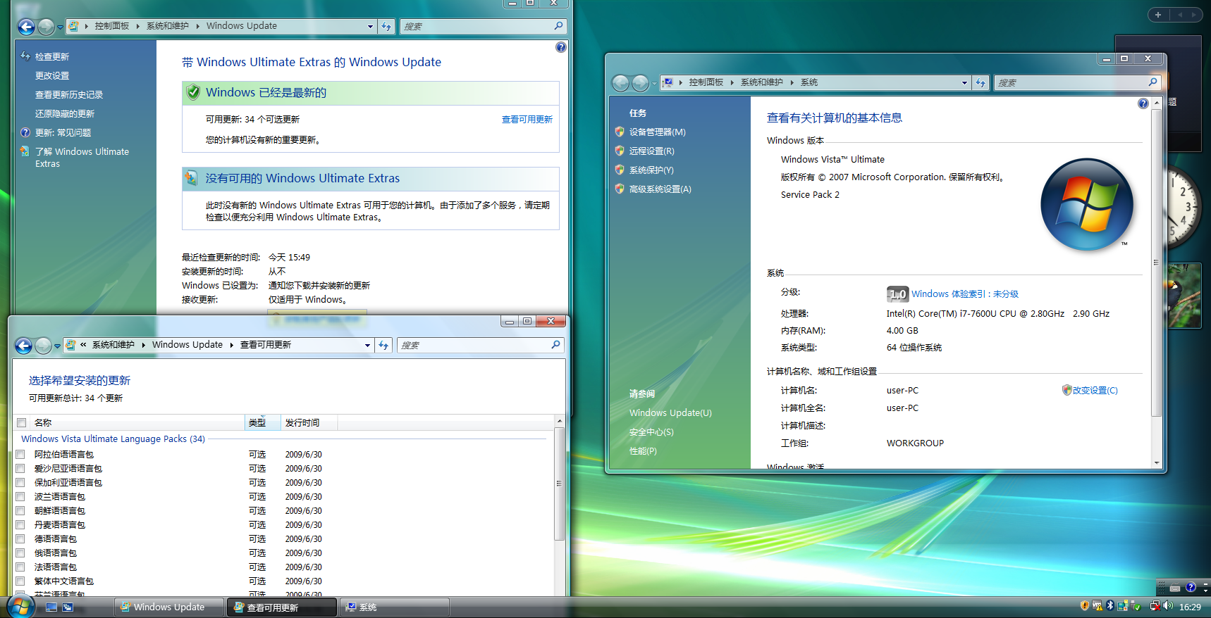The image size is (1211, 618).
Task: Expand the chevron after 控制面板 in Windows Update
Action: (x=137, y=26)
